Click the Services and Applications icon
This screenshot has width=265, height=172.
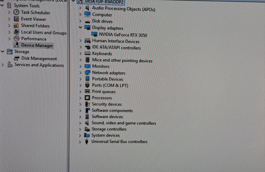10,65
